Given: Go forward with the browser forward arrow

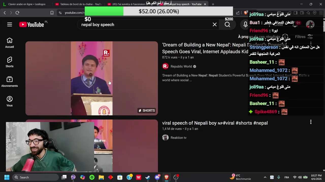Looking at the screenshot, I should [11, 13].
